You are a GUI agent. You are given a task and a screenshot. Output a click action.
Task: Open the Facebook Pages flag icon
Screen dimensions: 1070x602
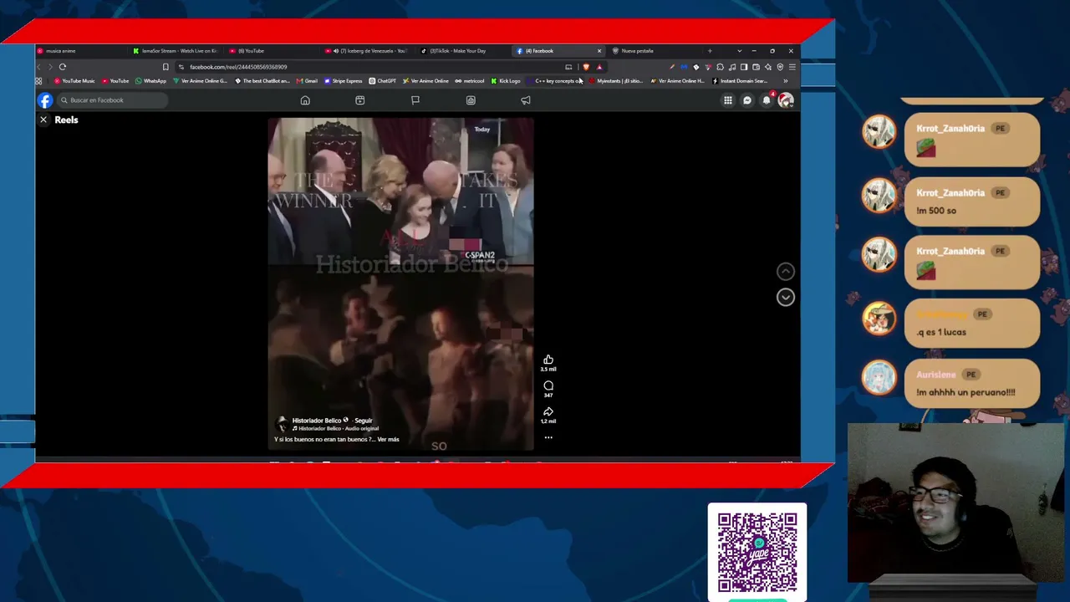coord(415,100)
